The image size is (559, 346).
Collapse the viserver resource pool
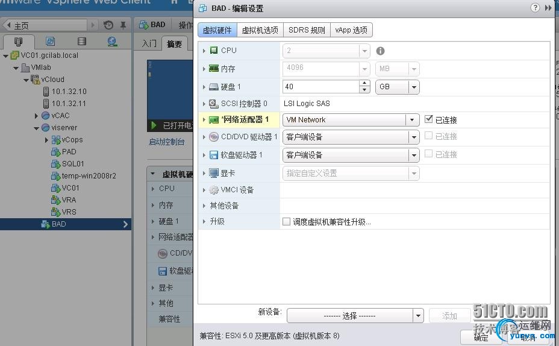coord(36,128)
